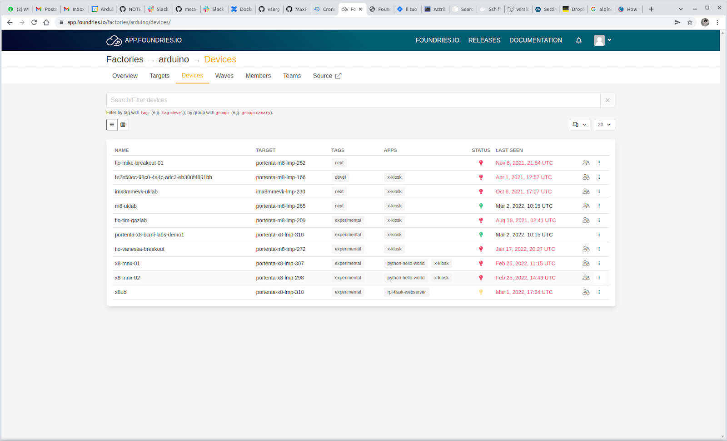Clear the device search filter

click(x=607, y=100)
